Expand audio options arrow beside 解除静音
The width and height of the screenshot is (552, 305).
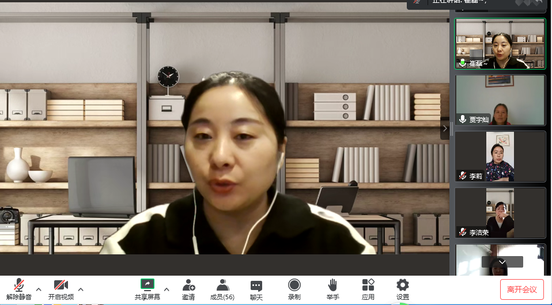[39, 289]
